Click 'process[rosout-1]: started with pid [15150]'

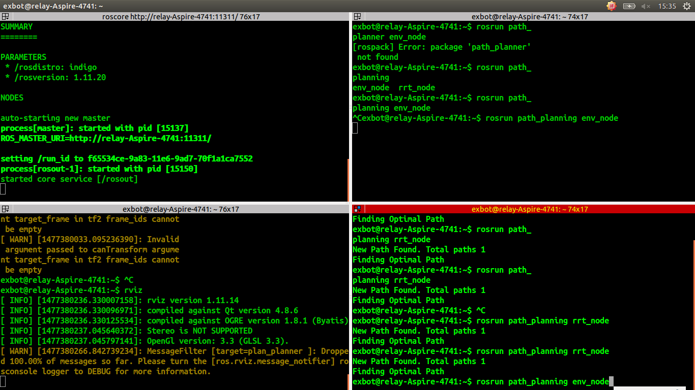click(x=99, y=169)
